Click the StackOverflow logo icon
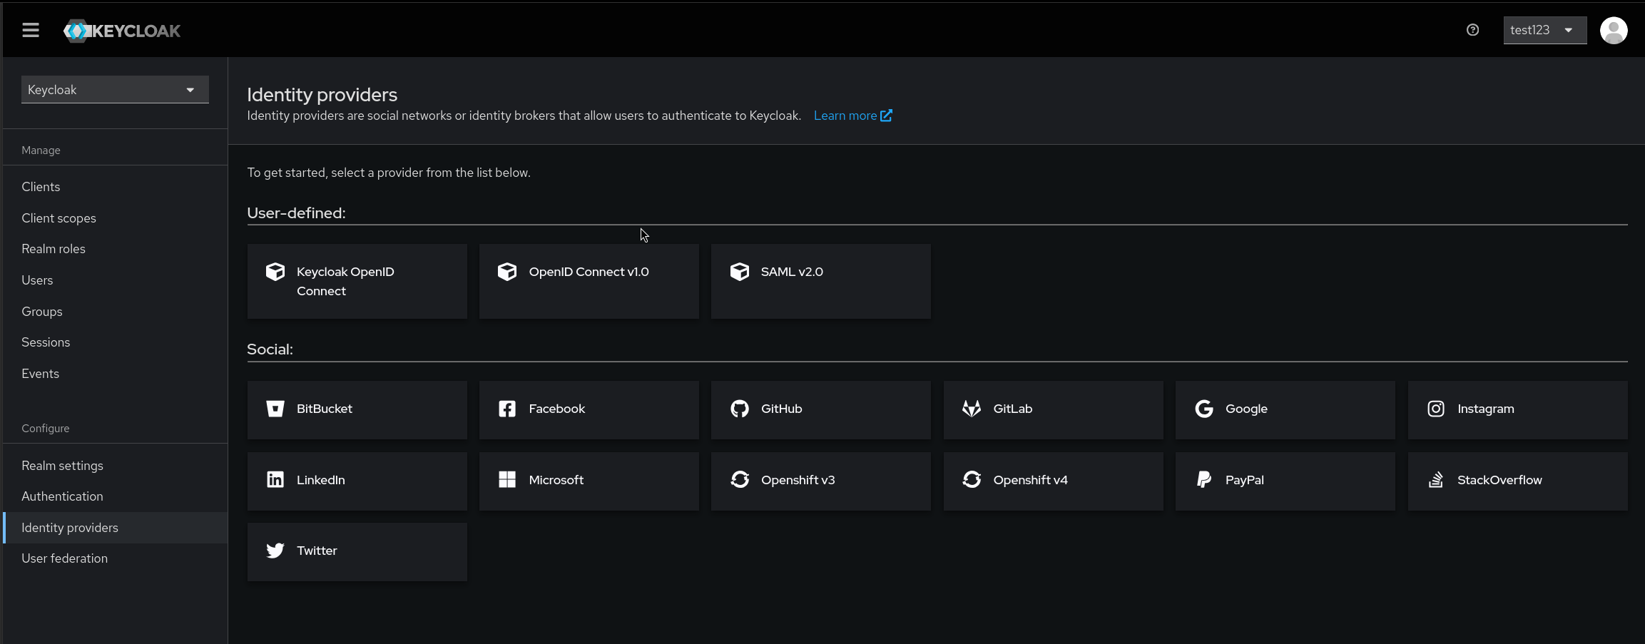1645x644 pixels. pos(1436,479)
